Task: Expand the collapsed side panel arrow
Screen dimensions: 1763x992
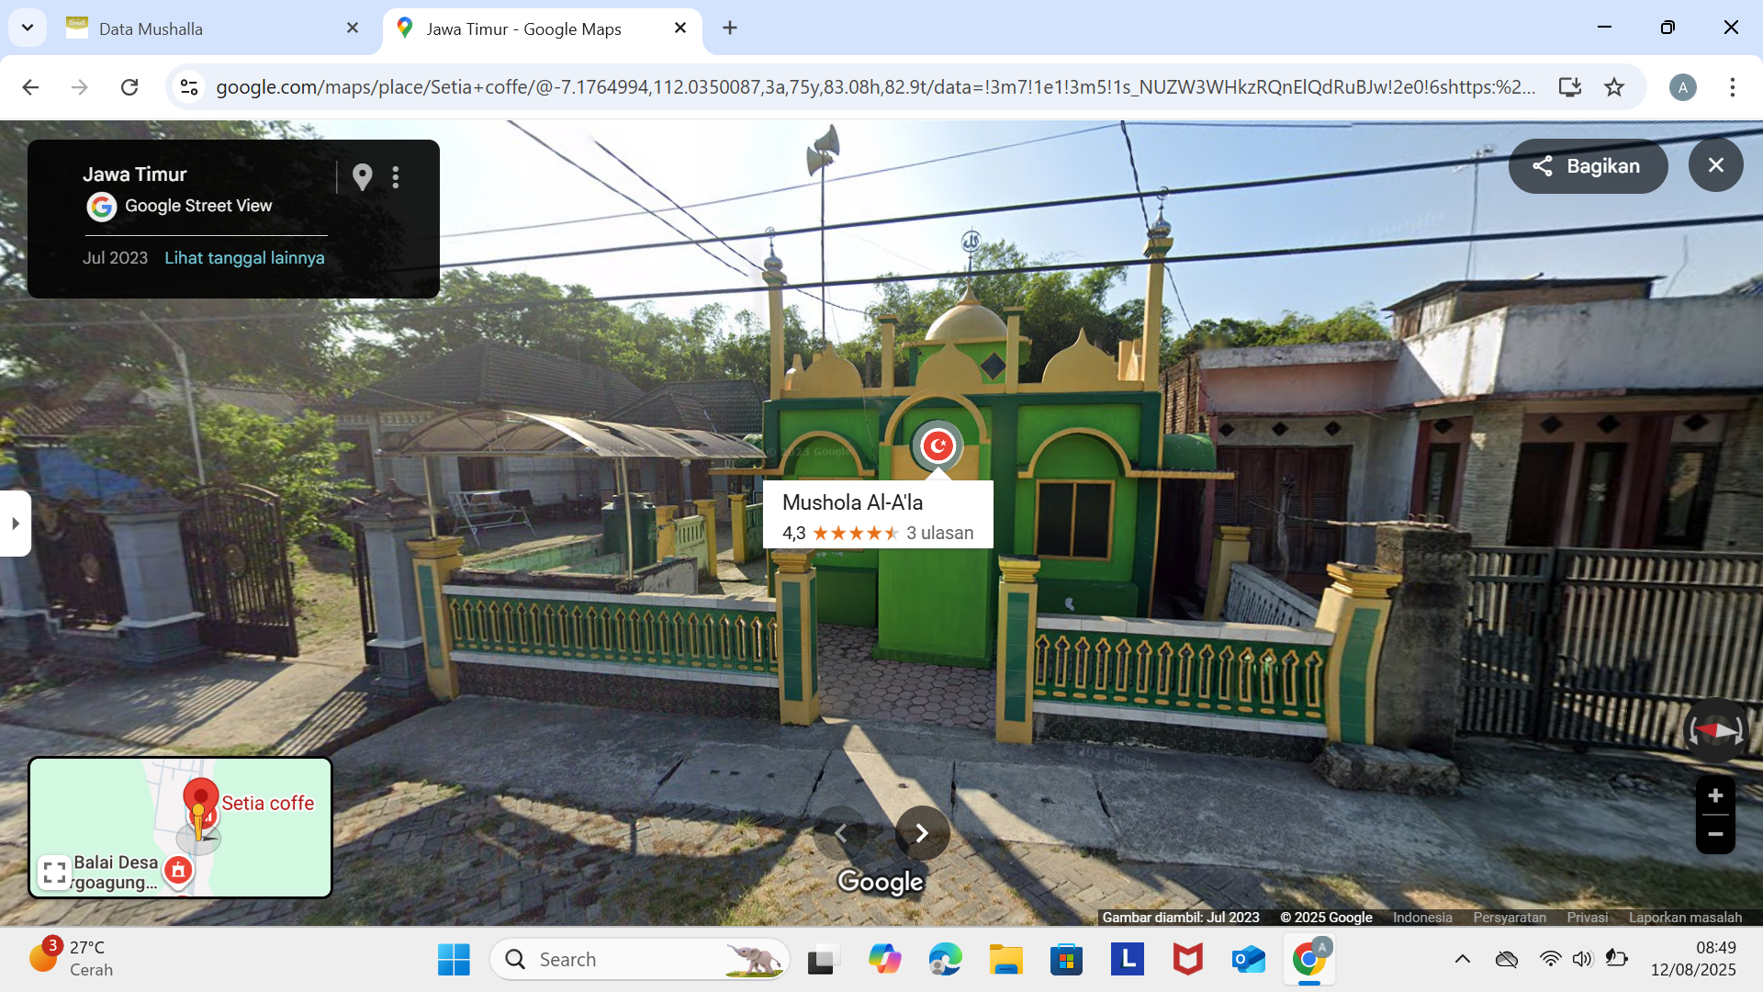Action: (15, 524)
